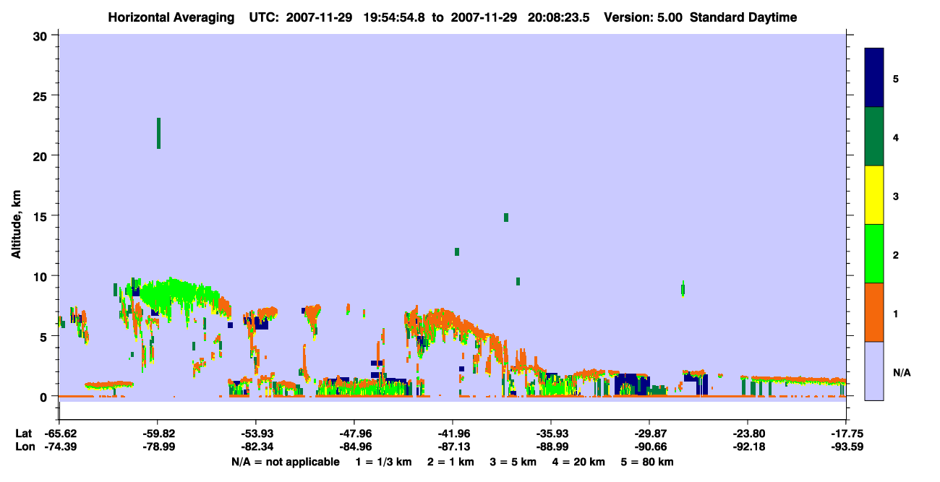
Task: Click the '2 = 1 km' legend text
Action: [x=450, y=462]
